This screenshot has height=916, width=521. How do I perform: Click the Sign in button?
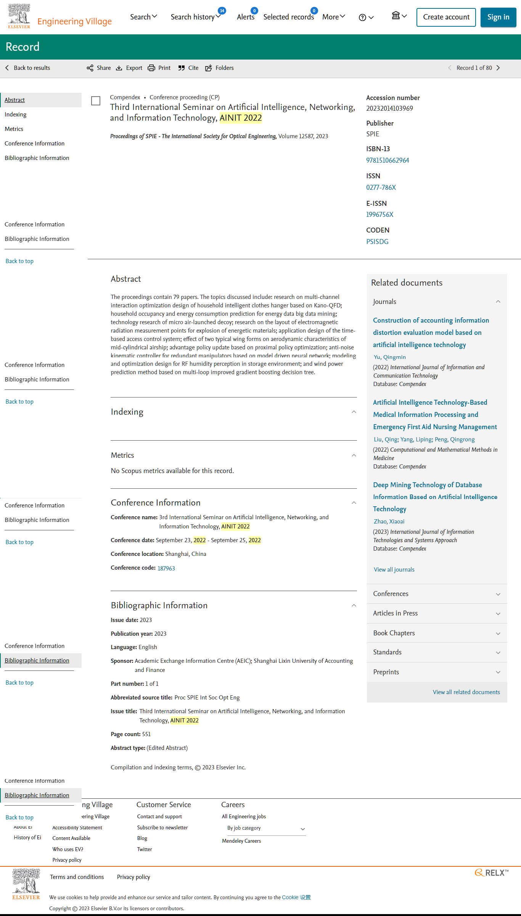(x=498, y=17)
